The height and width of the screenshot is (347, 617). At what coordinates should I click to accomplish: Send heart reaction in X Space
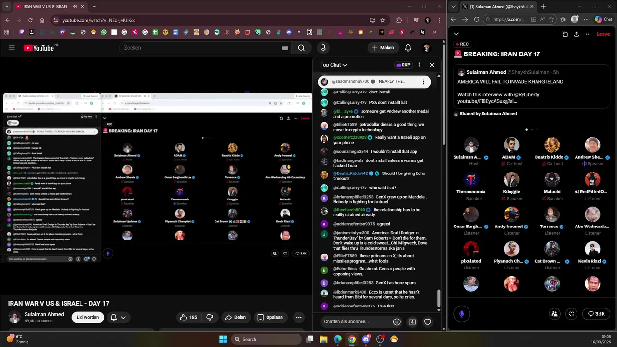click(x=571, y=314)
